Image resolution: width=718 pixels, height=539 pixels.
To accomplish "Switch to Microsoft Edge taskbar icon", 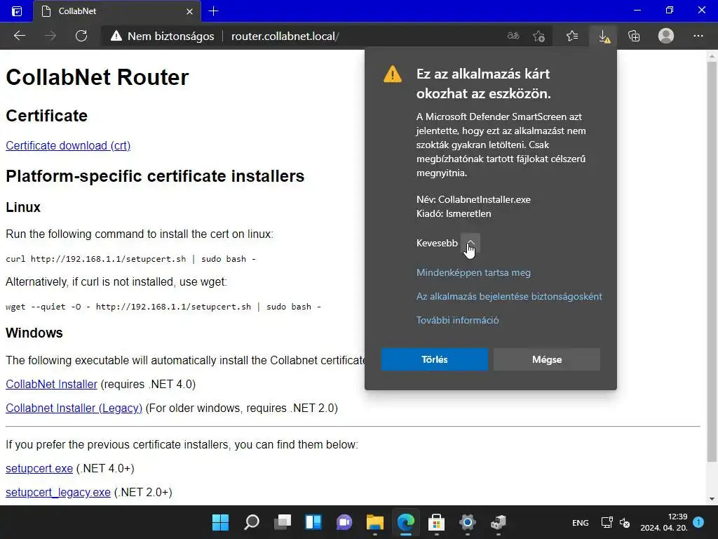I will (406, 522).
